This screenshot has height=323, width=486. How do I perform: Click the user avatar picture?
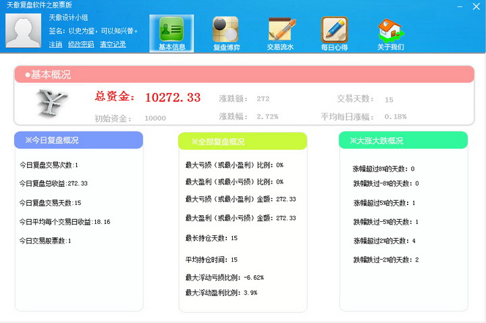tap(23, 30)
